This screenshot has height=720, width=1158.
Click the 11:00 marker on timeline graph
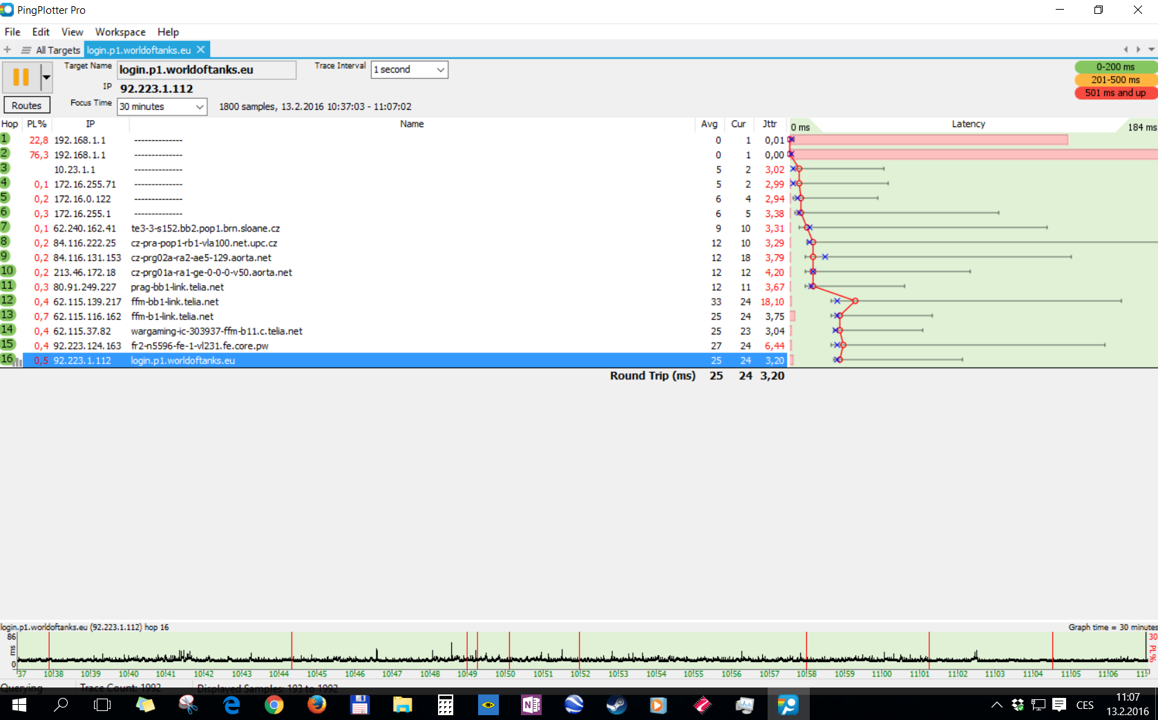click(x=882, y=674)
